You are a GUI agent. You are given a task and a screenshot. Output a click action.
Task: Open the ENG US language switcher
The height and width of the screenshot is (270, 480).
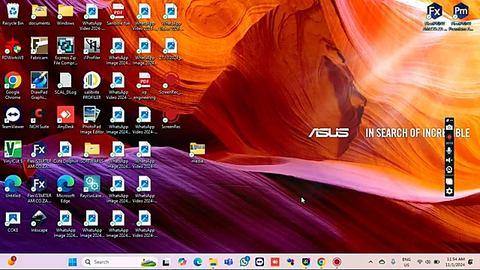click(x=406, y=262)
